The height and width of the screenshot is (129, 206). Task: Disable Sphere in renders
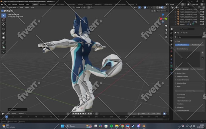click(203, 24)
